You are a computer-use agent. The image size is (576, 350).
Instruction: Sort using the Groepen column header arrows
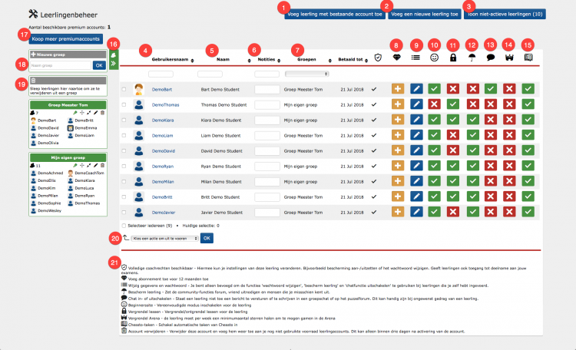pos(330,61)
